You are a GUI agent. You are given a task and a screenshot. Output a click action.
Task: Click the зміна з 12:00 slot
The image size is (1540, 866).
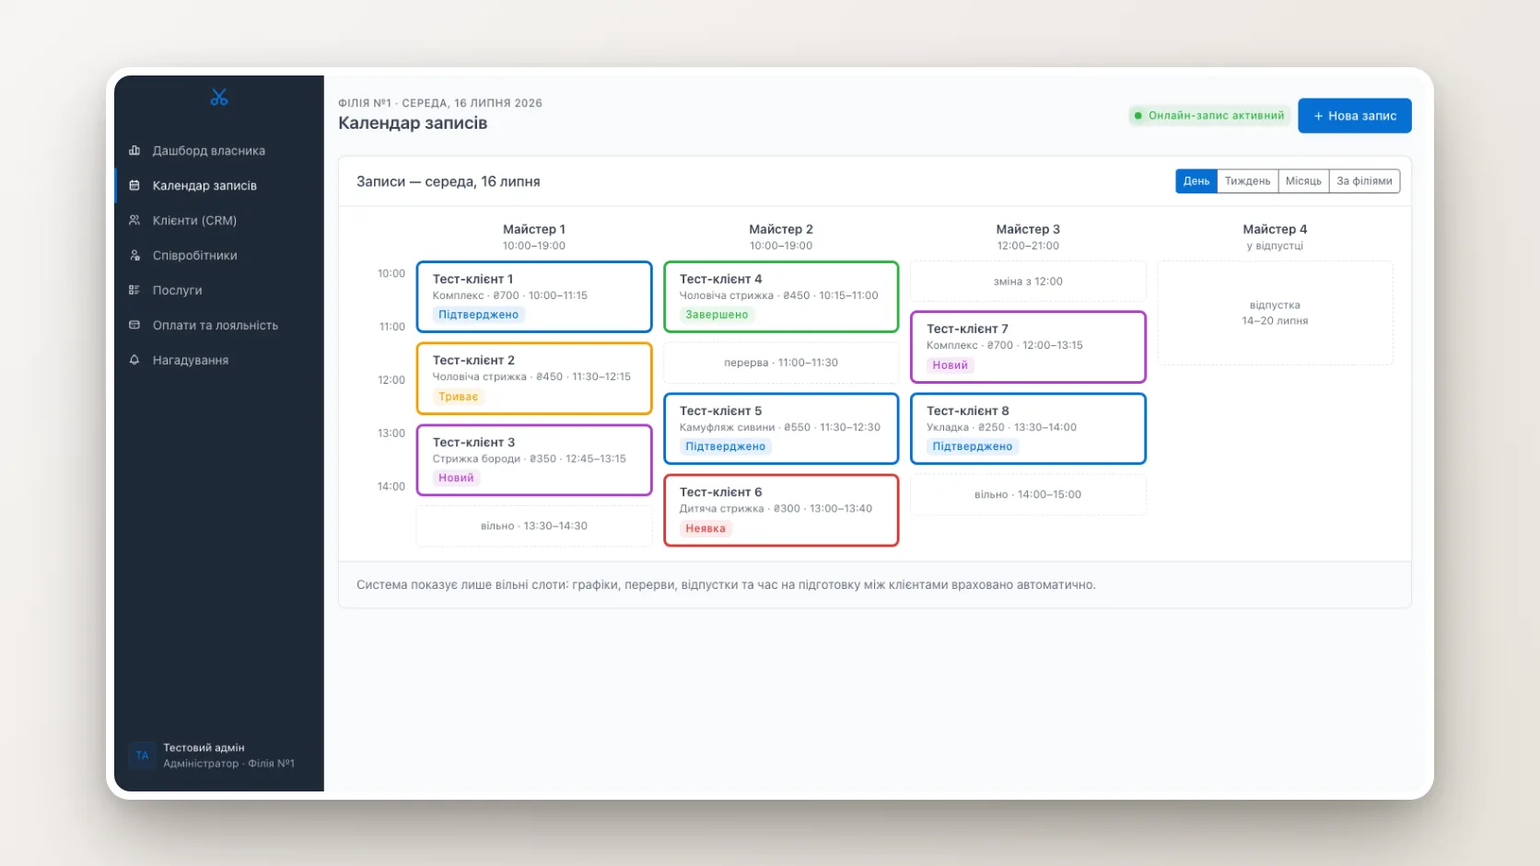pos(1028,282)
